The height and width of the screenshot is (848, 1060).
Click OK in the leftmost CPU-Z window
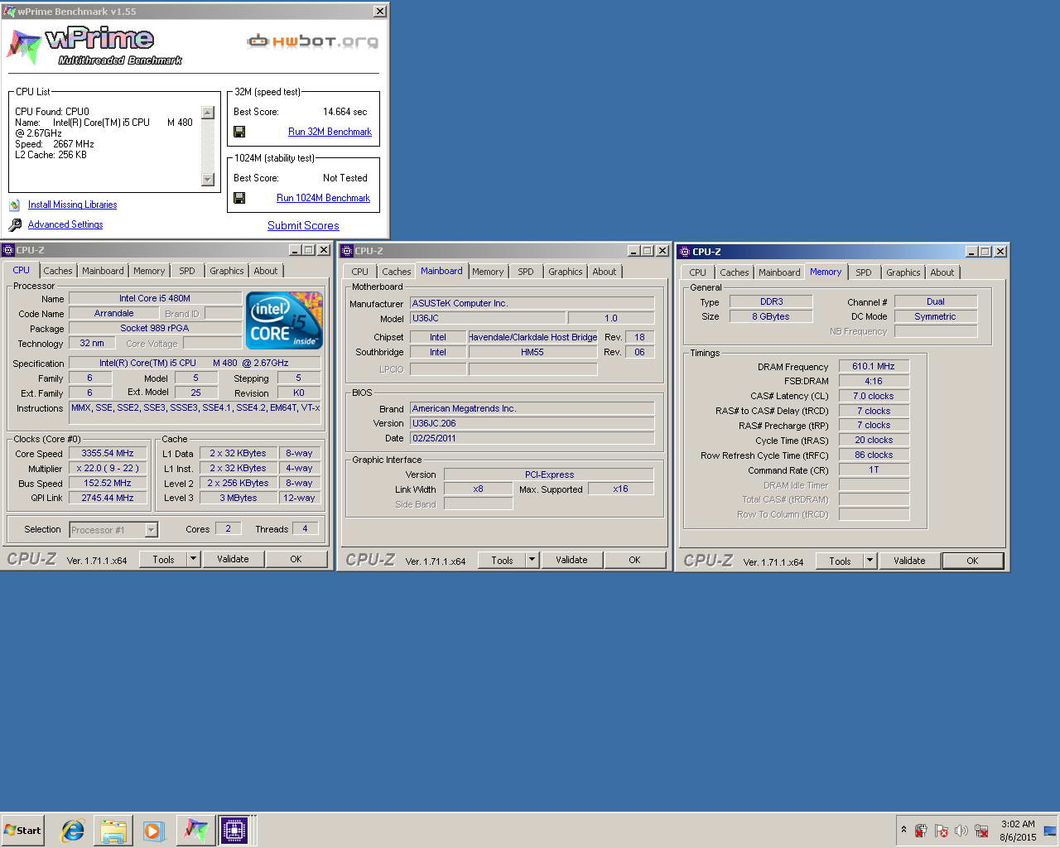296,559
